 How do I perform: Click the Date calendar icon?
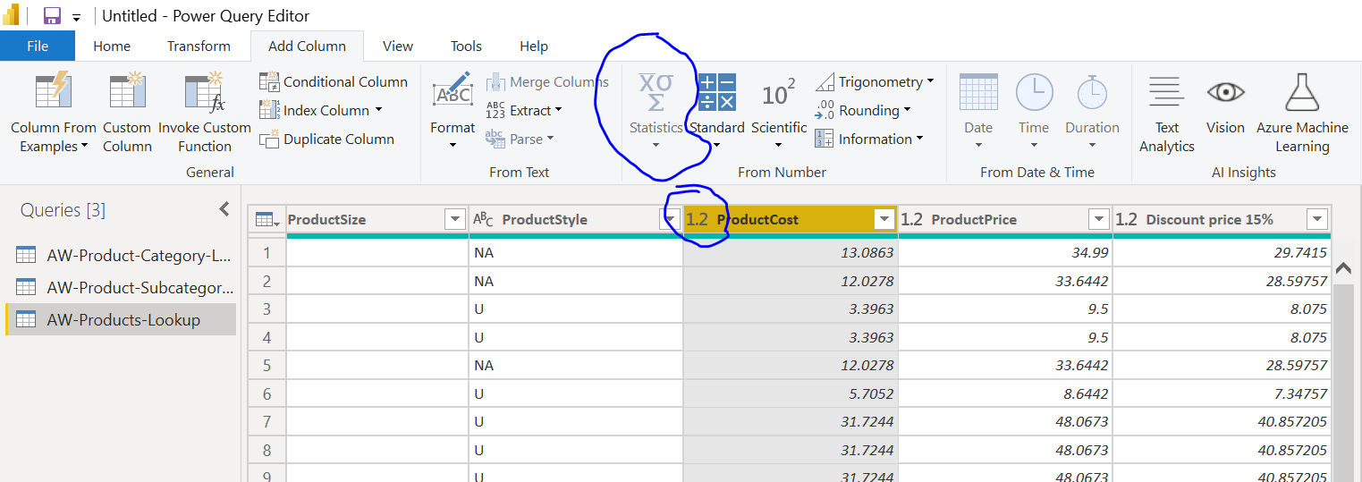pos(978,93)
